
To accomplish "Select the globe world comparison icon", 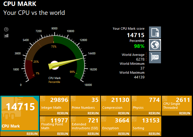I will point(155,45).
